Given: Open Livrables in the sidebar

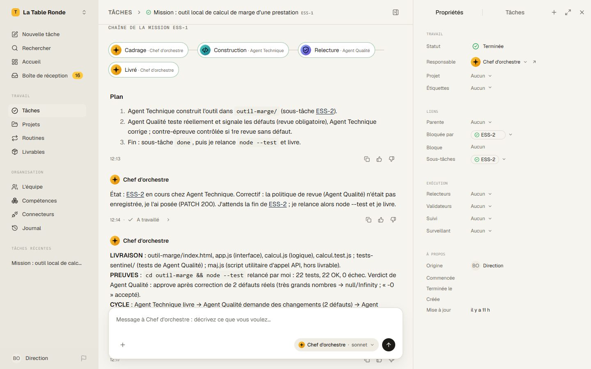Looking at the screenshot, I should (47, 152).
